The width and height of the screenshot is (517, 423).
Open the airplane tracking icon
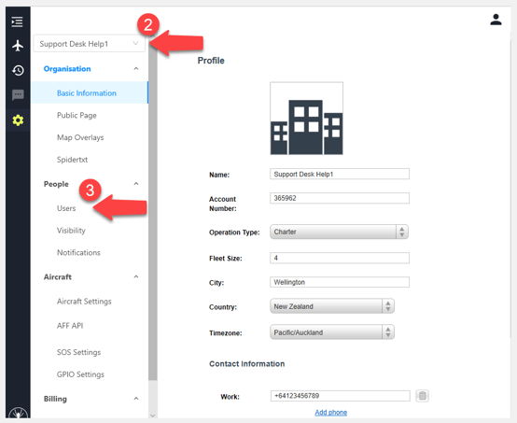pos(18,46)
